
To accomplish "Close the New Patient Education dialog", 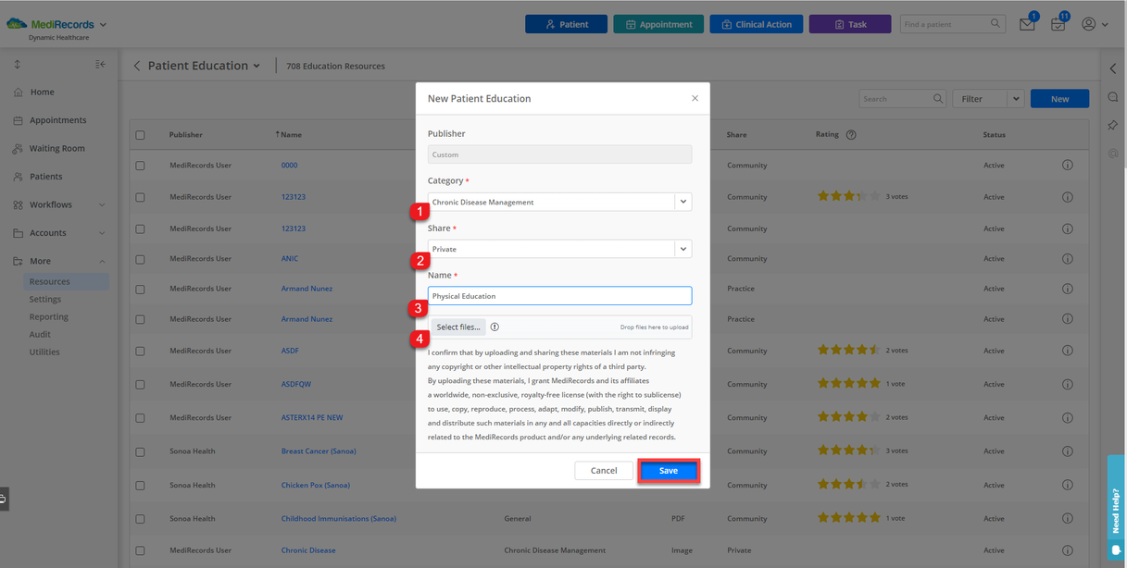I will (695, 98).
